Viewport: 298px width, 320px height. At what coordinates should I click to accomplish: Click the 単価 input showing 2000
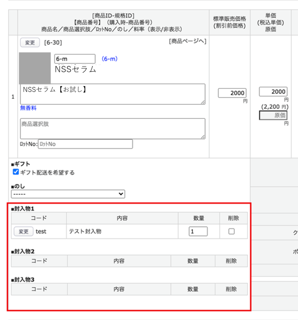[273, 92]
